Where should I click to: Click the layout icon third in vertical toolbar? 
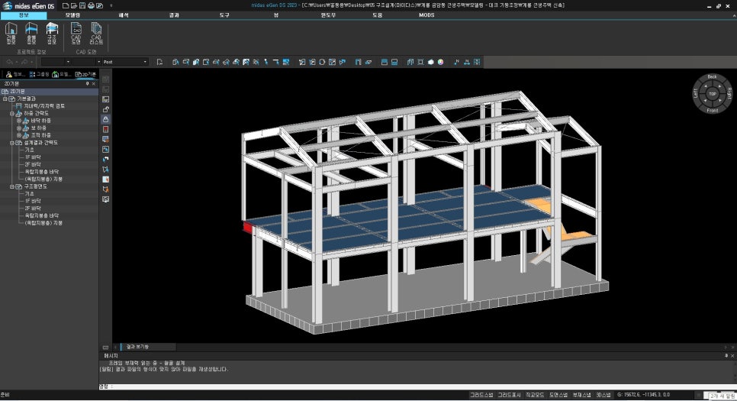pyautogui.click(x=106, y=99)
